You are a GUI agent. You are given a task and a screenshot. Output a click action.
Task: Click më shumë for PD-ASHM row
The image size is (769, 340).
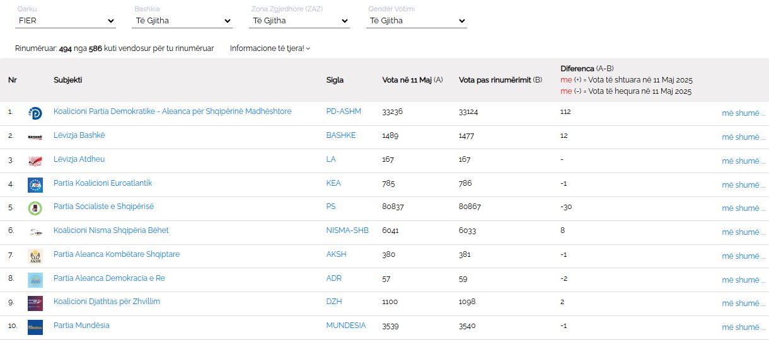744,114
